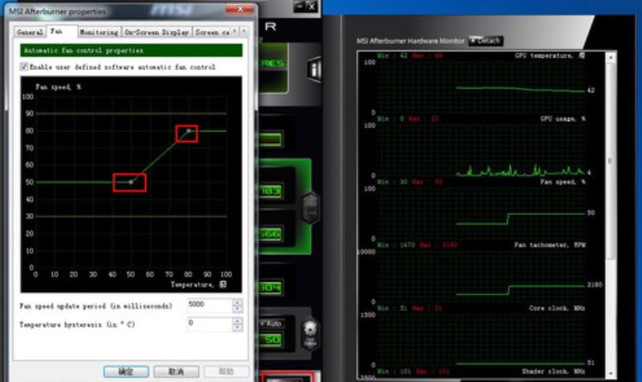
Task: Click the tab strip's right arrow
Action: tap(244, 31)
